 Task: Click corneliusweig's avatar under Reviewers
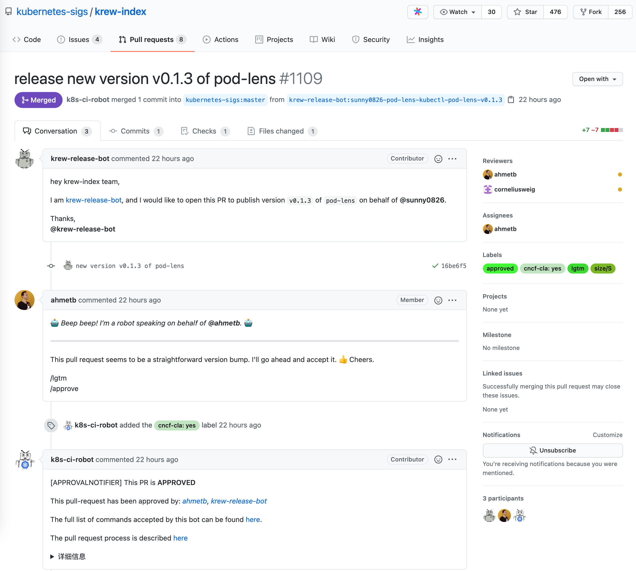point(488,189)
